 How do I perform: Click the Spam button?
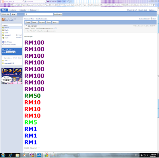[x=49, y=22]
